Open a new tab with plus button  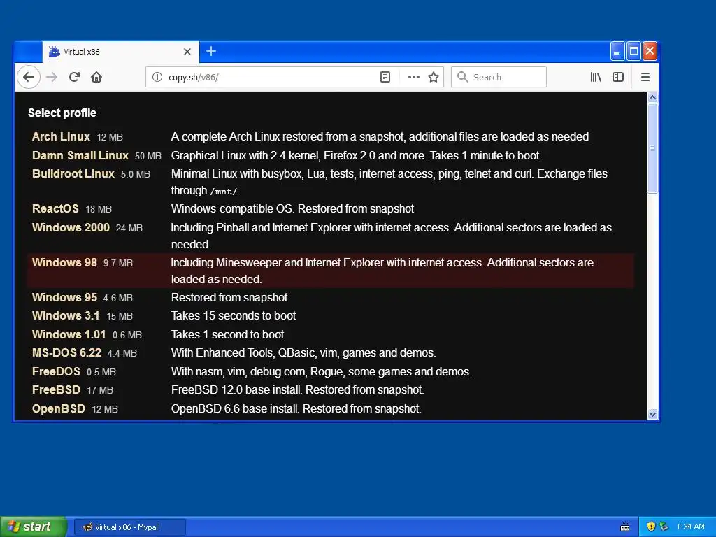pyautogui.click(x=211, y=51)
